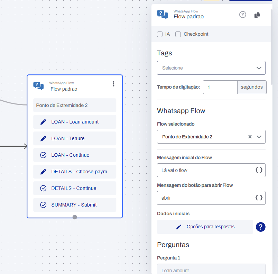Screen dimensions: 278x274
Task: Click the help question mark icon in panel header
Action: (x=243, y=15)
